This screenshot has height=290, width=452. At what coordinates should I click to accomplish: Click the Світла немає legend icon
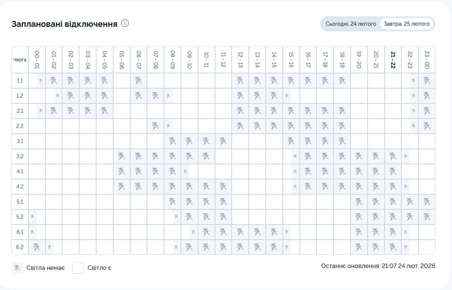pyautogui.click(x=17, y=268)
